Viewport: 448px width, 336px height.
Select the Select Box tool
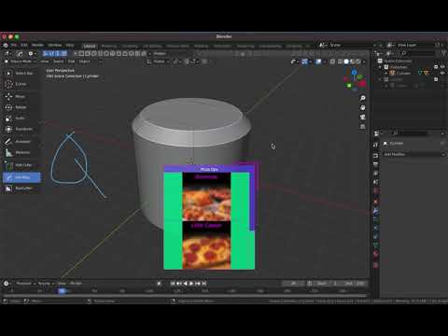click(20, 73)
